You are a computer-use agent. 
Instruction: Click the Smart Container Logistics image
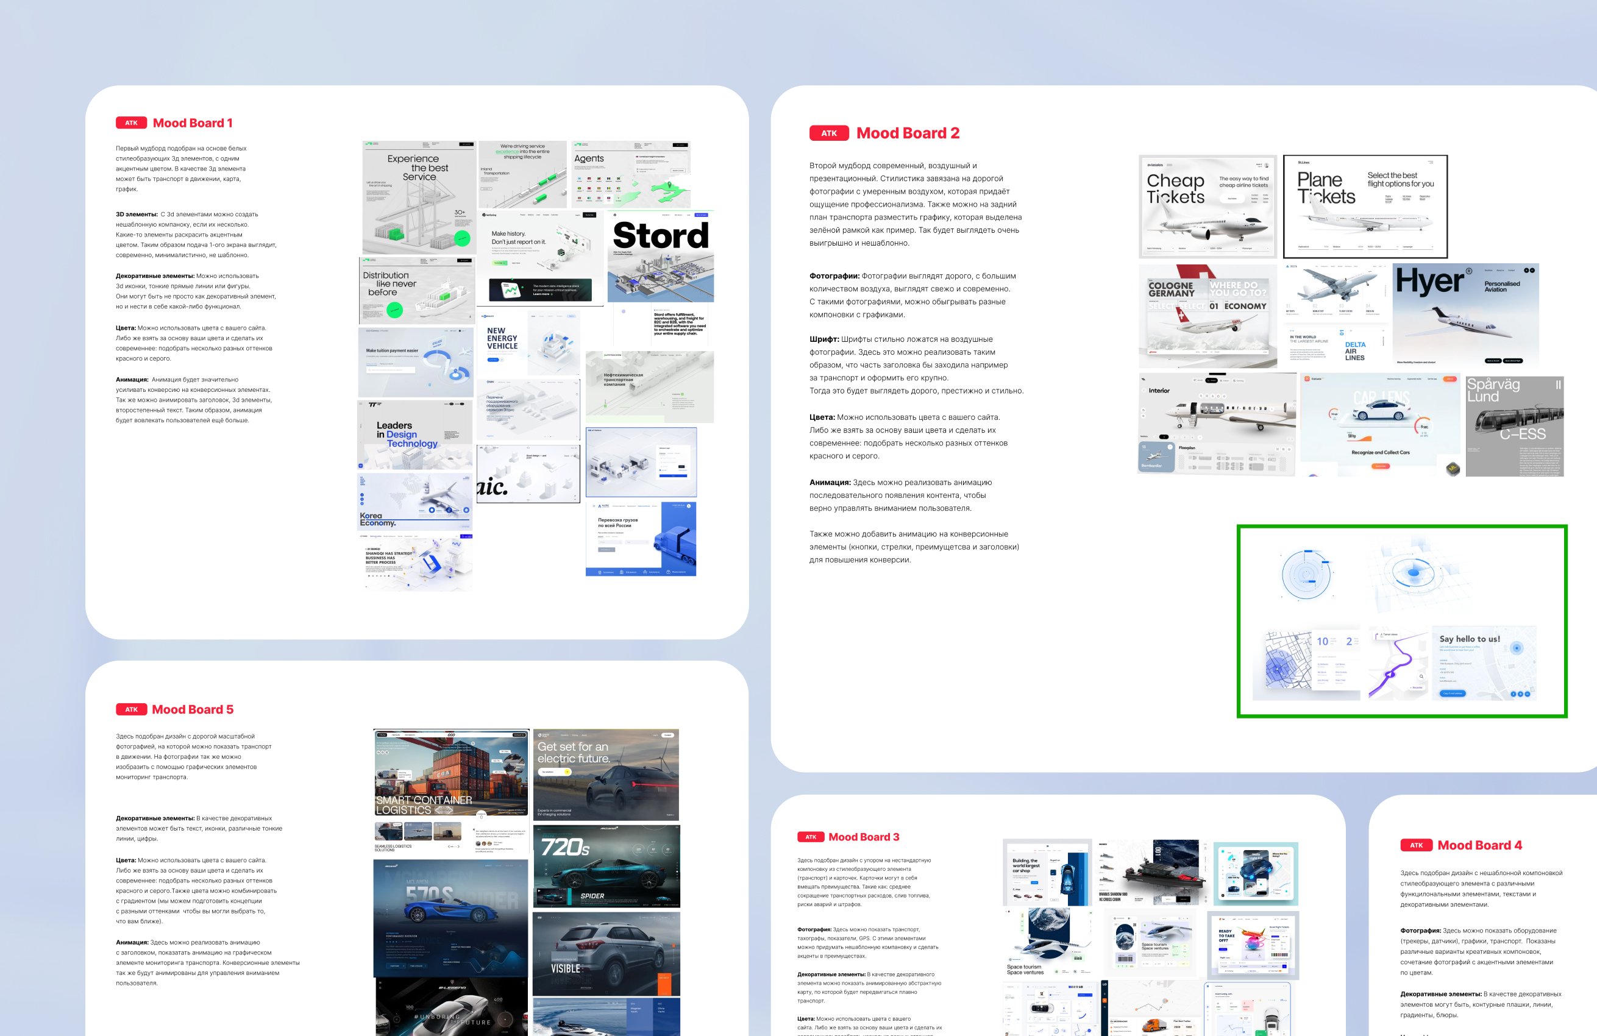[450, 773]
